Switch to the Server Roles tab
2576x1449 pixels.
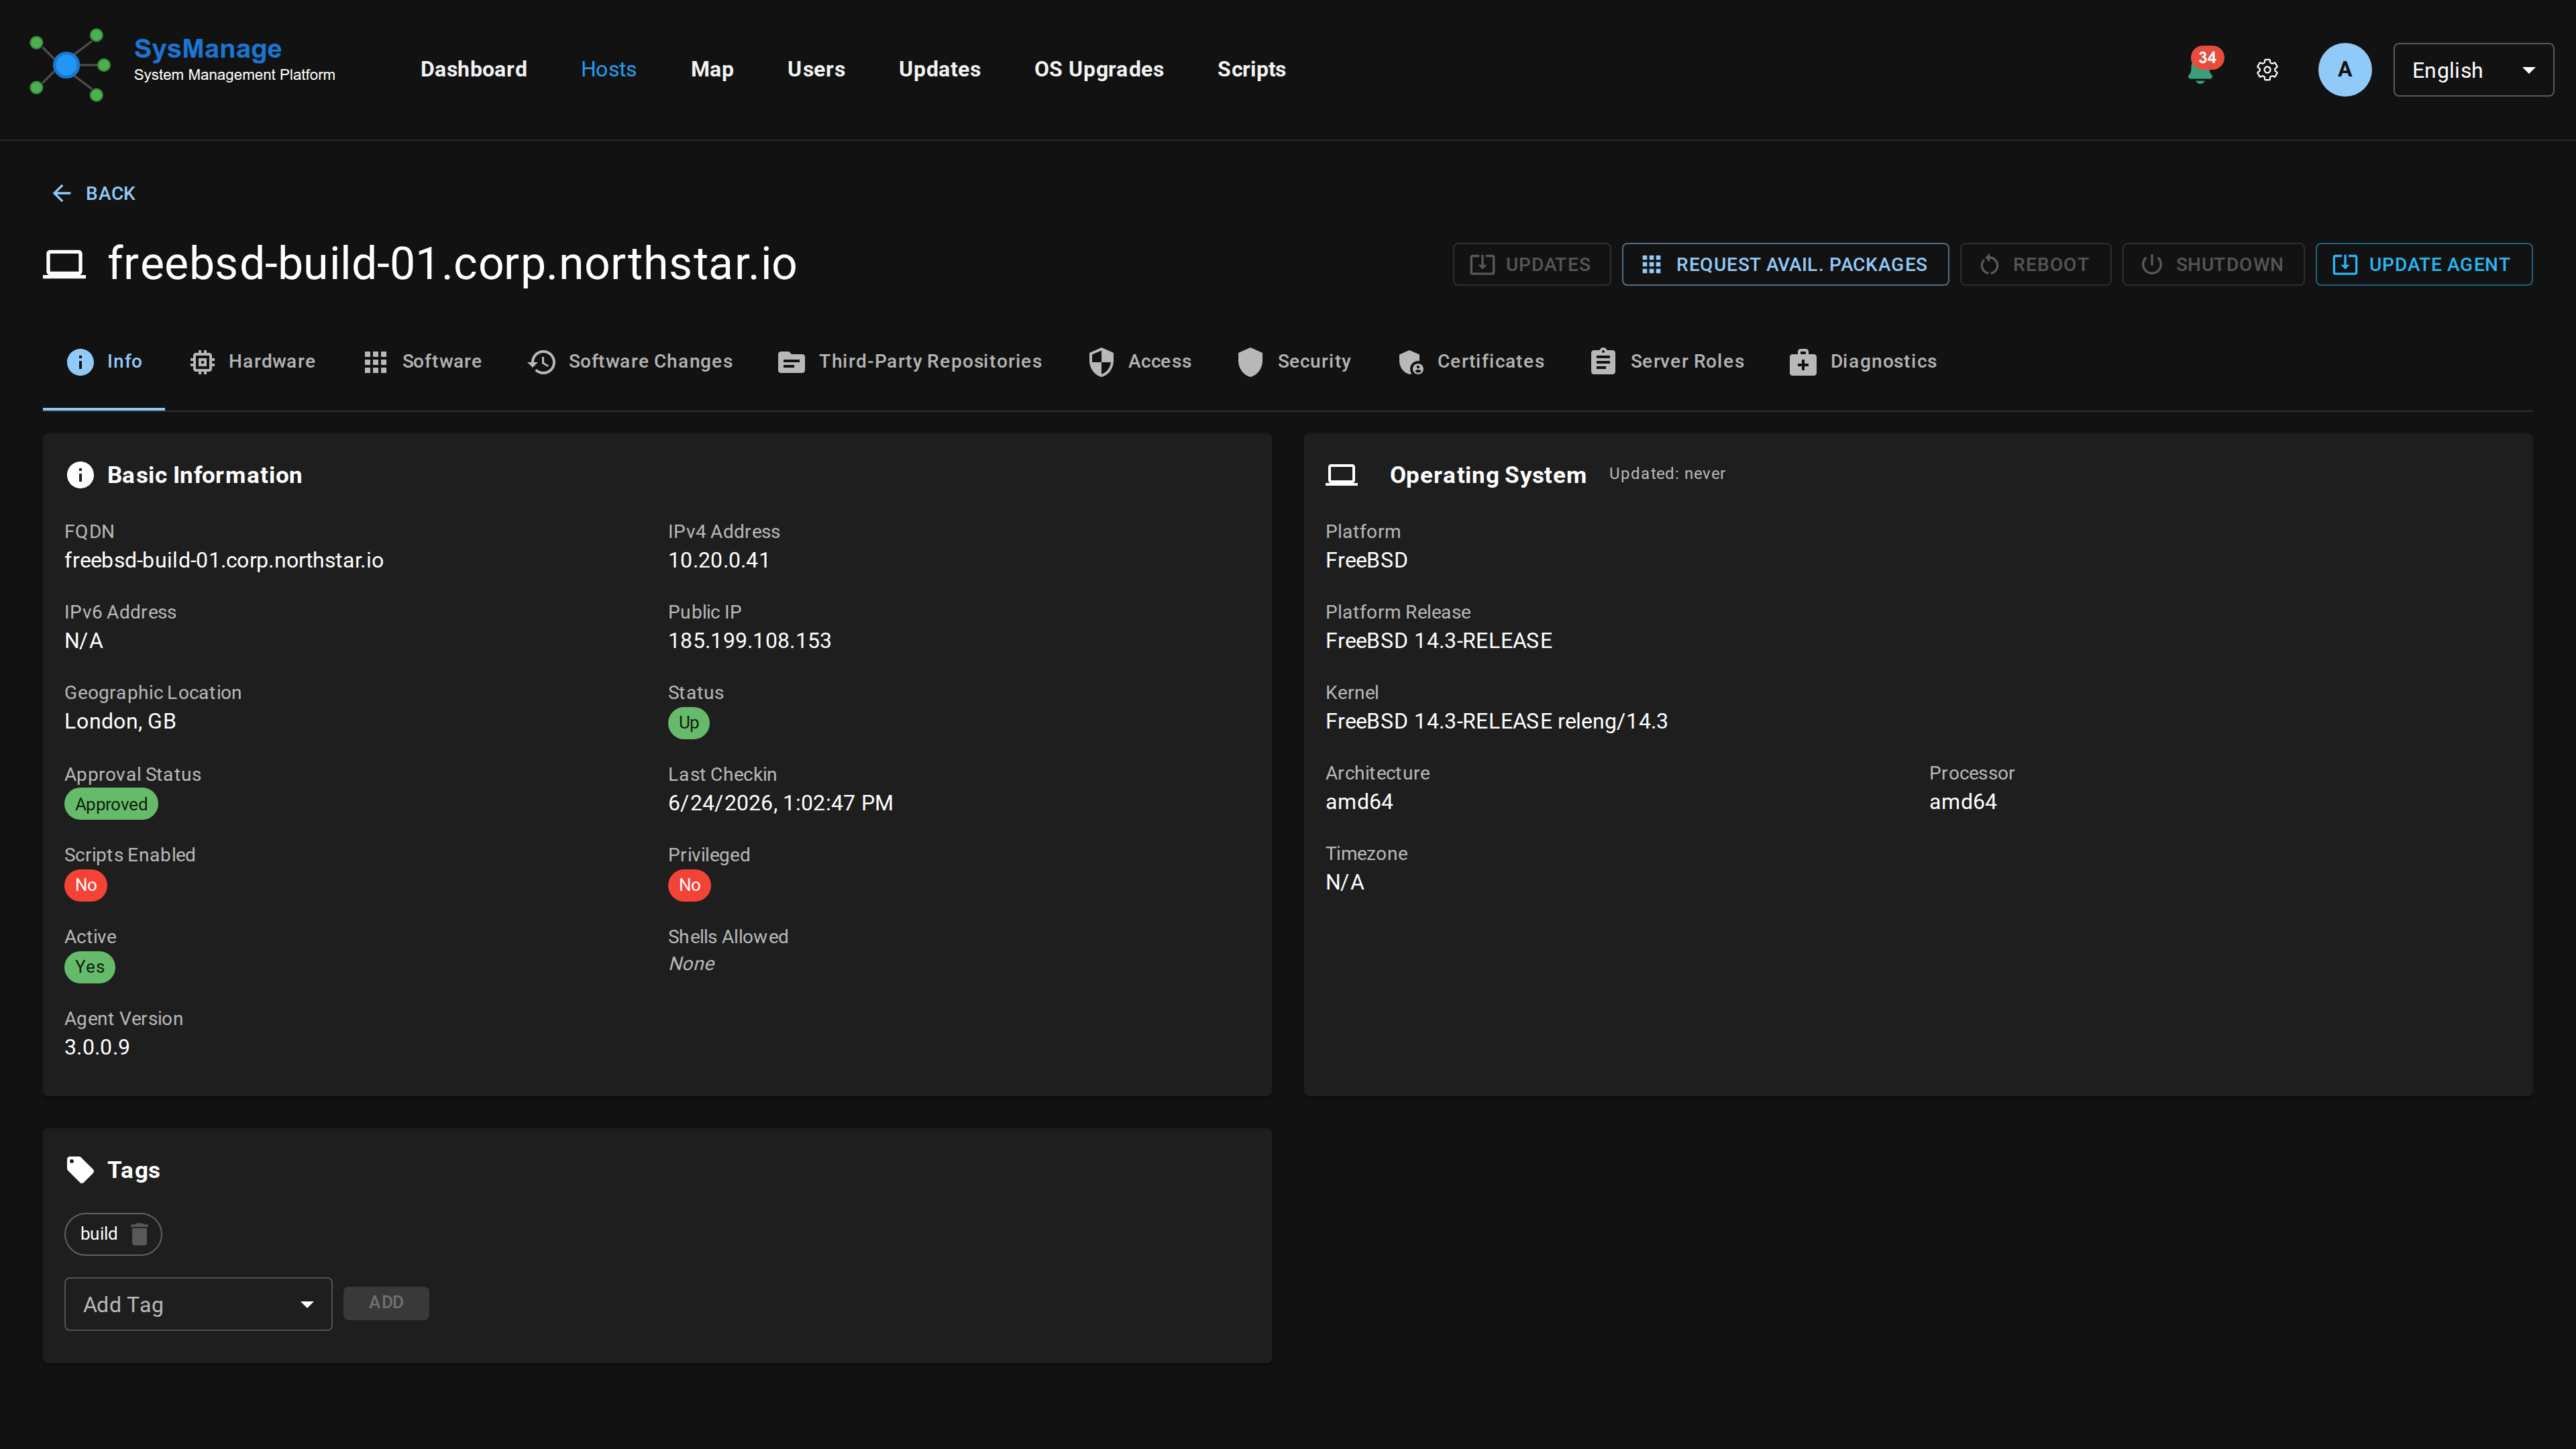point(1667,362)
